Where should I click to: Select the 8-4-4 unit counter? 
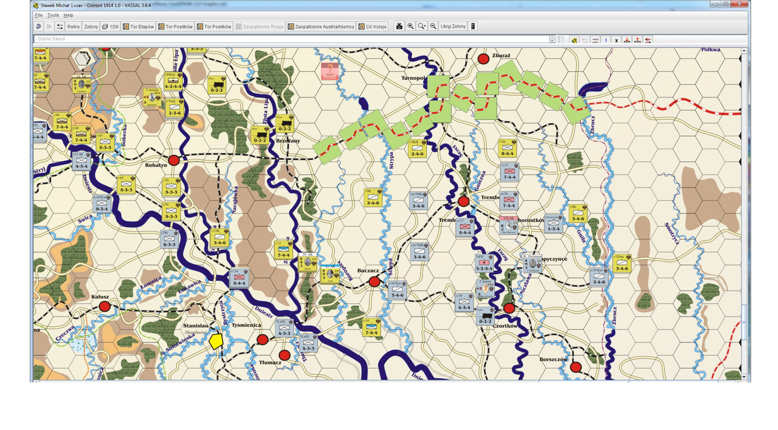click(507, 149)
